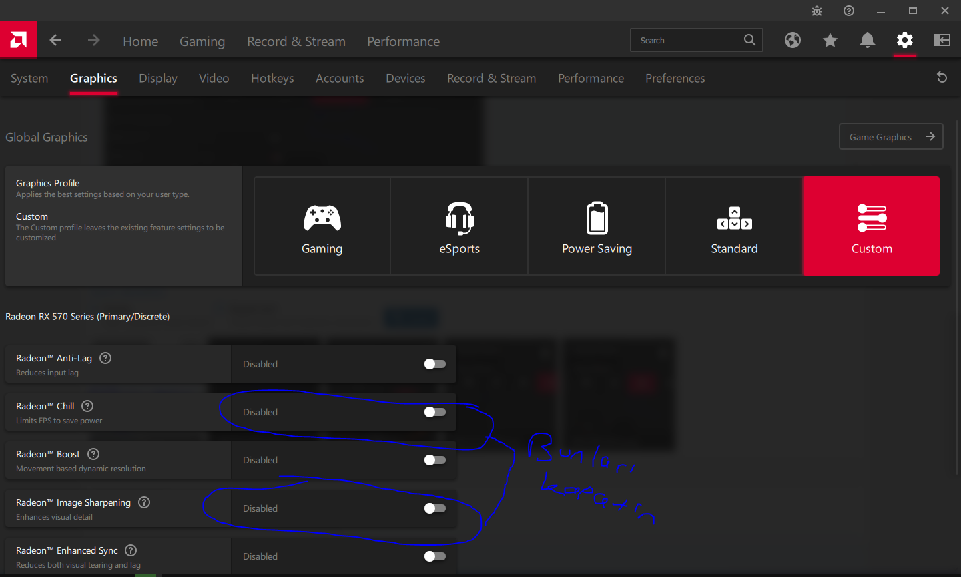Screen dimensions: 961x577
Task: Enable Radeon Anti-Lag toggle
Action: tap(435, 364)
